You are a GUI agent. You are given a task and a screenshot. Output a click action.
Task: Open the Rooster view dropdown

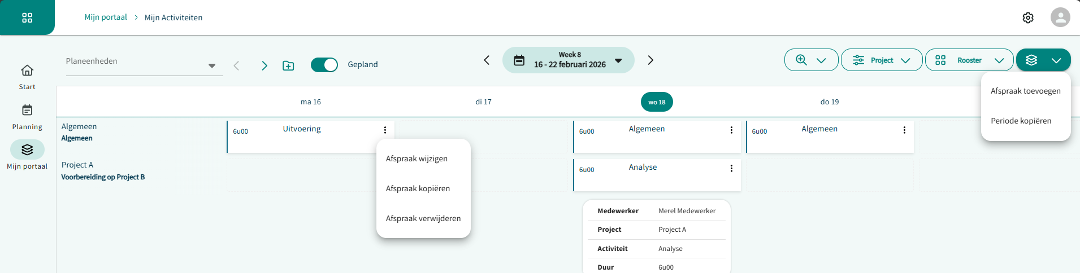(x=969, y=60)
